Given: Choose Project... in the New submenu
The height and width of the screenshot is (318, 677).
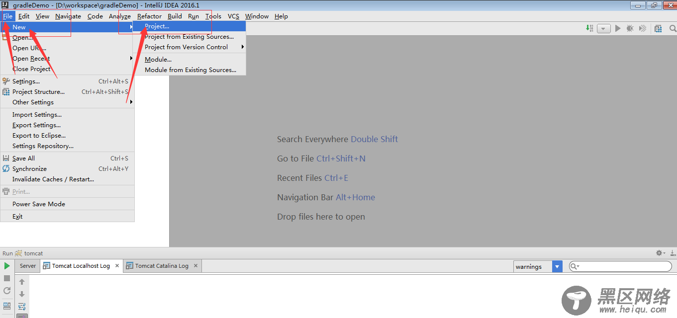Looking at the screenshot, I should coord(189,26).
